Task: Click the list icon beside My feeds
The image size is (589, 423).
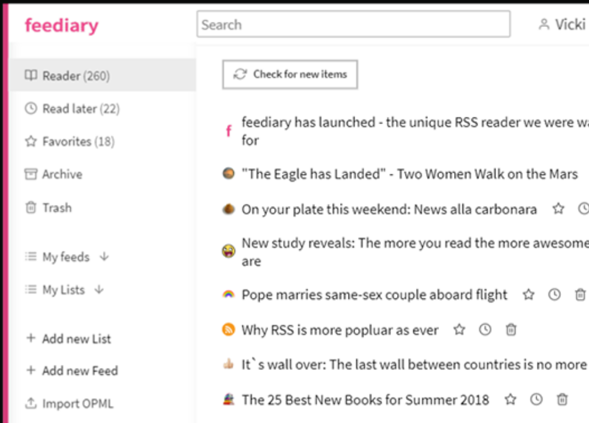Action: click(31, 256)
